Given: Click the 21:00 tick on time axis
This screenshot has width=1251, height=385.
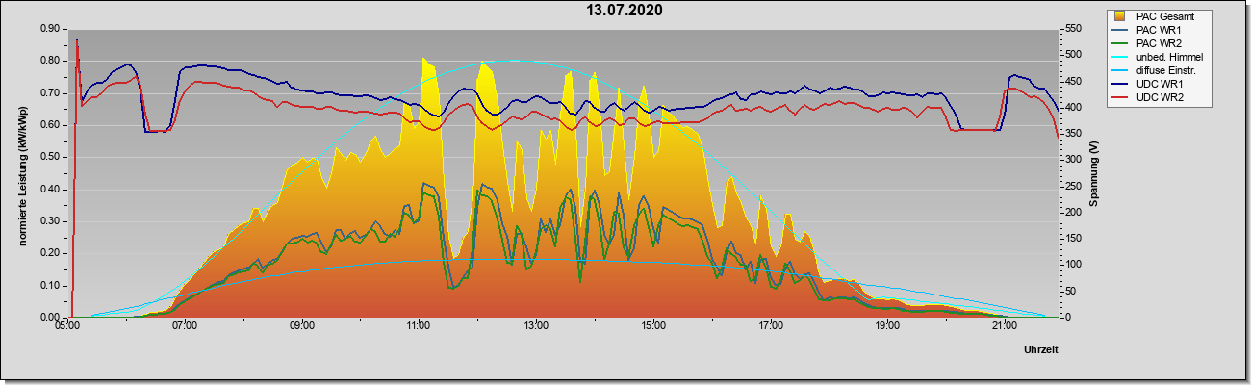Looking at the screenshot, I should [x=1003, y=326].
